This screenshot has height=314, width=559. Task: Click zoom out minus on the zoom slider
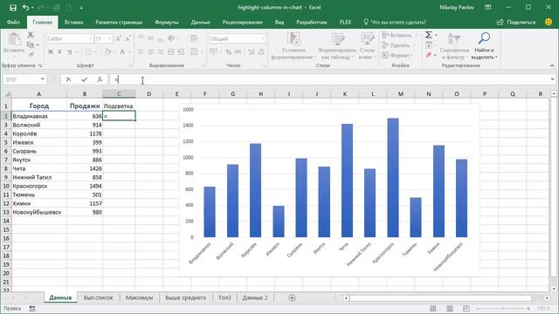pos(478,308)
